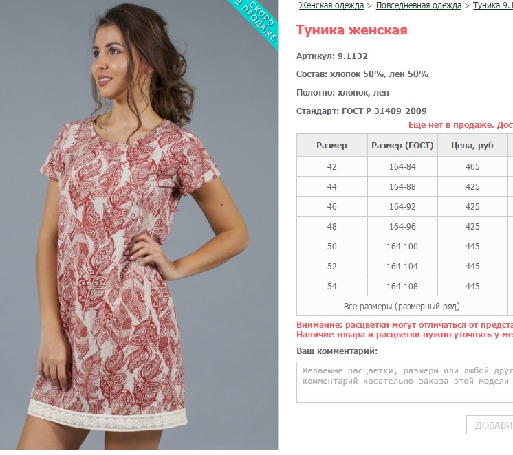Screen dimensions: 513x455
Task: Click the Туника женская heading
Action: 352,30
